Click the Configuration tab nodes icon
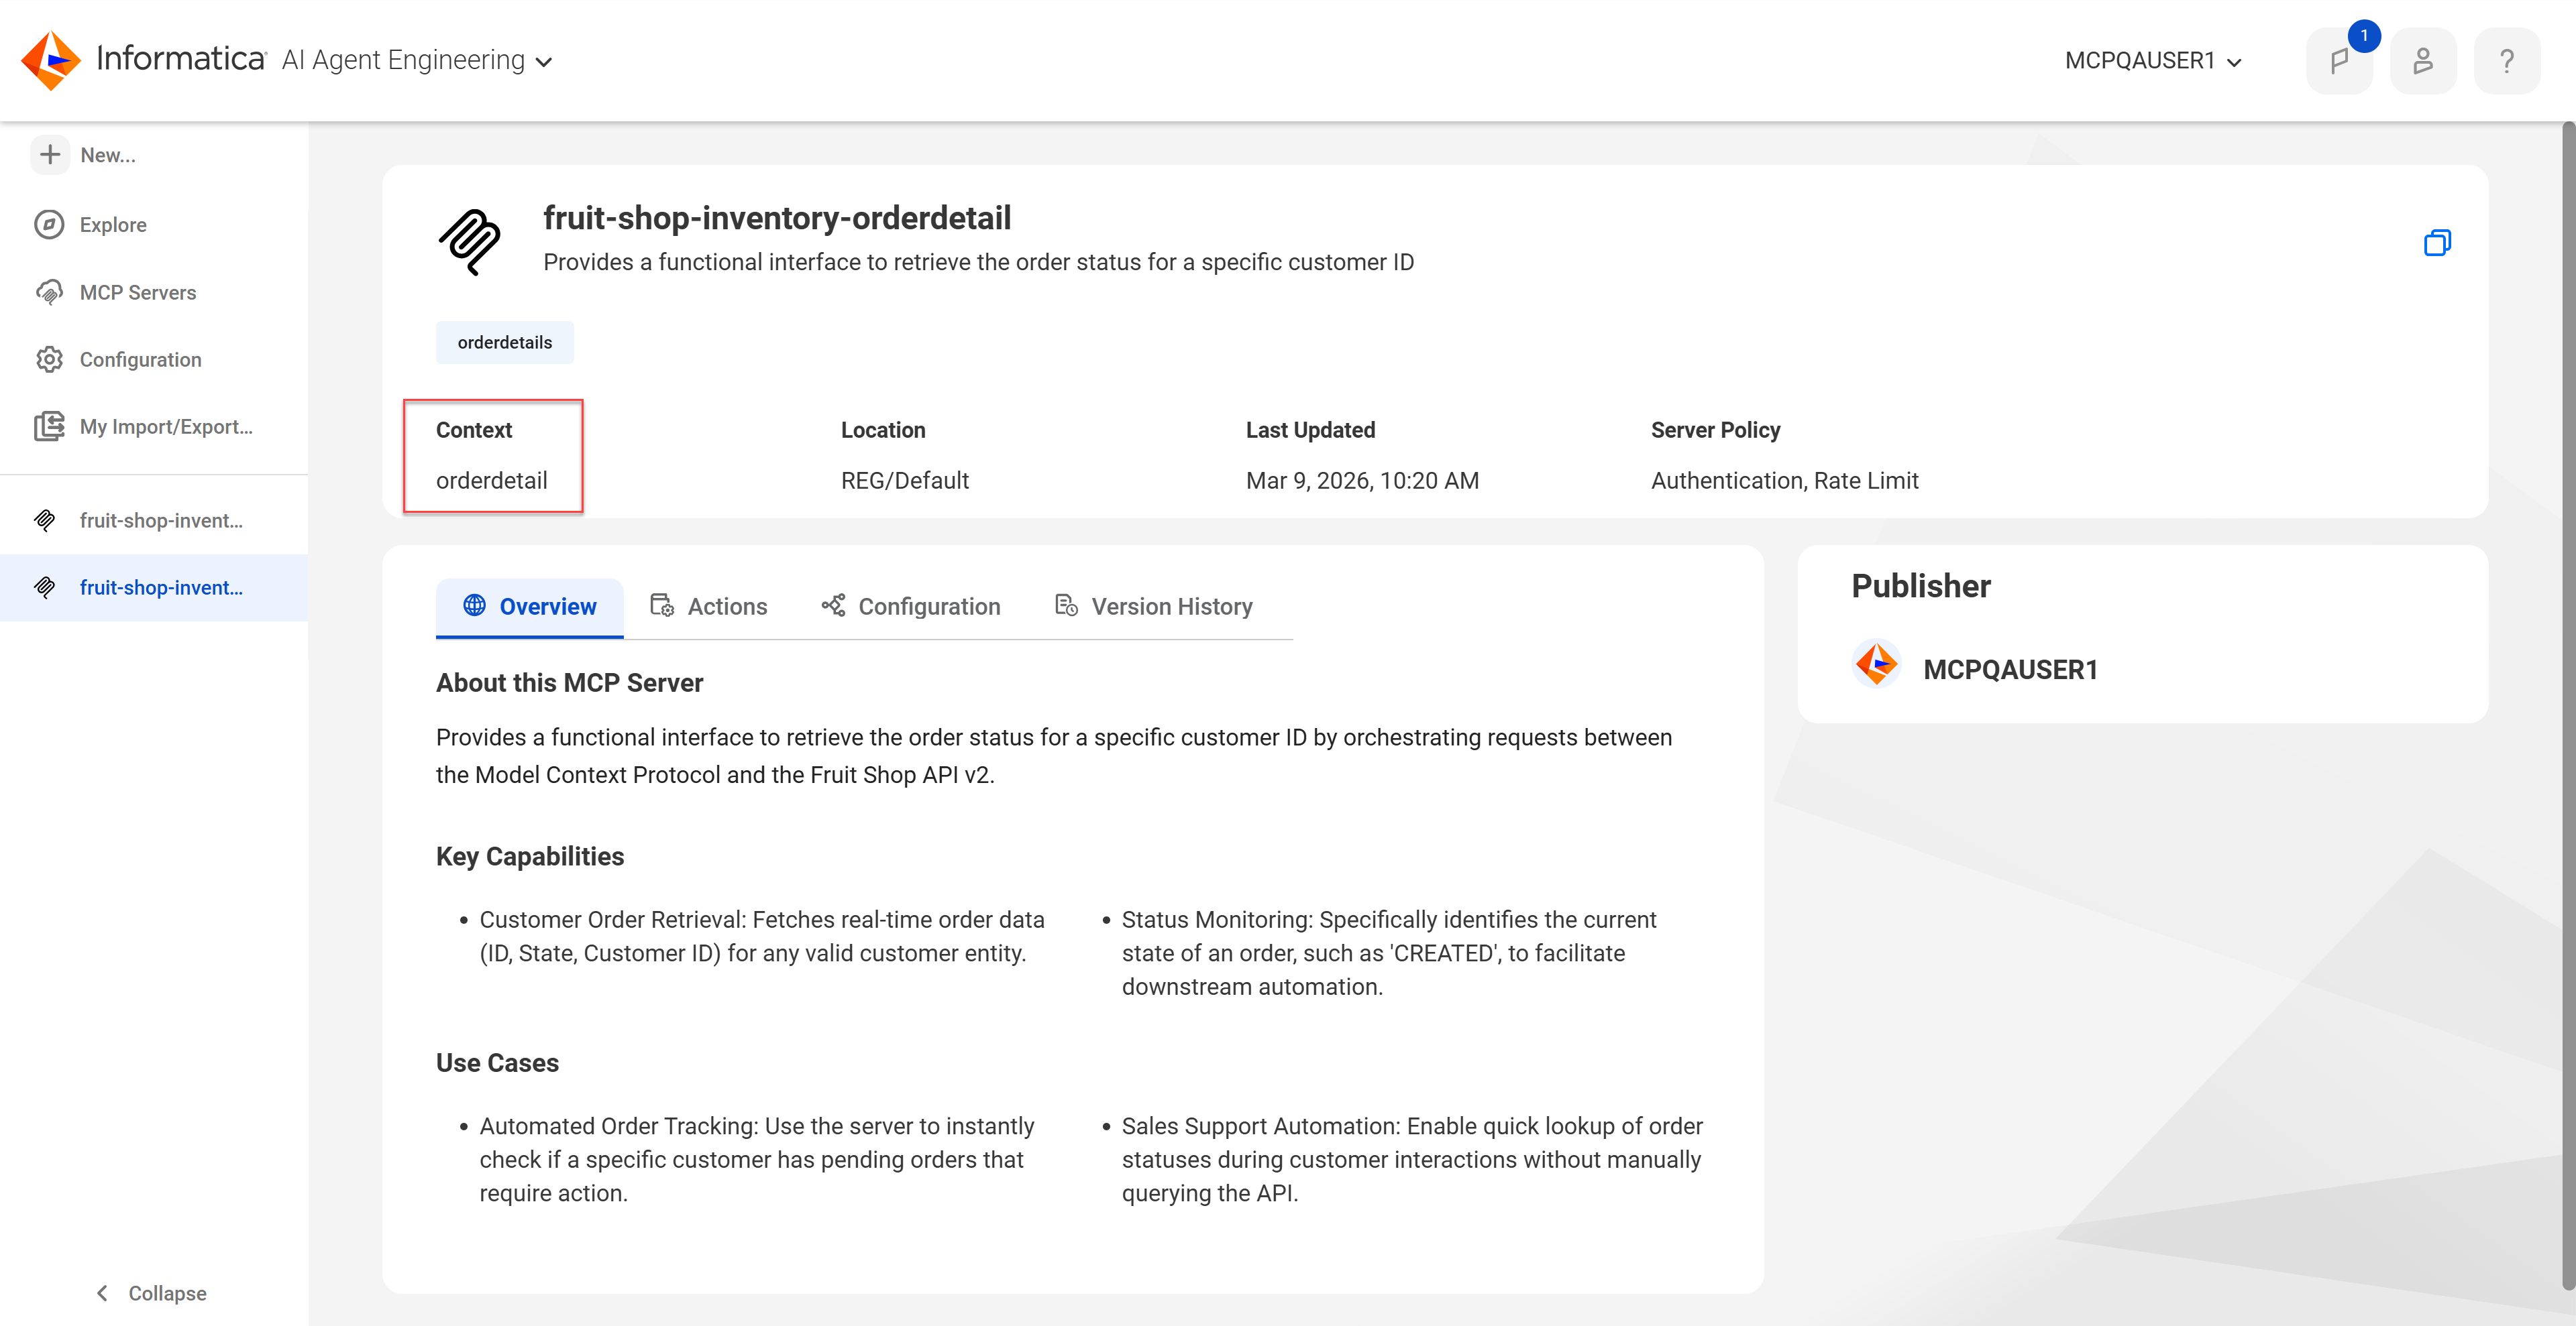The width and height of the screenshot is (2576, 1326). [833, 605]
